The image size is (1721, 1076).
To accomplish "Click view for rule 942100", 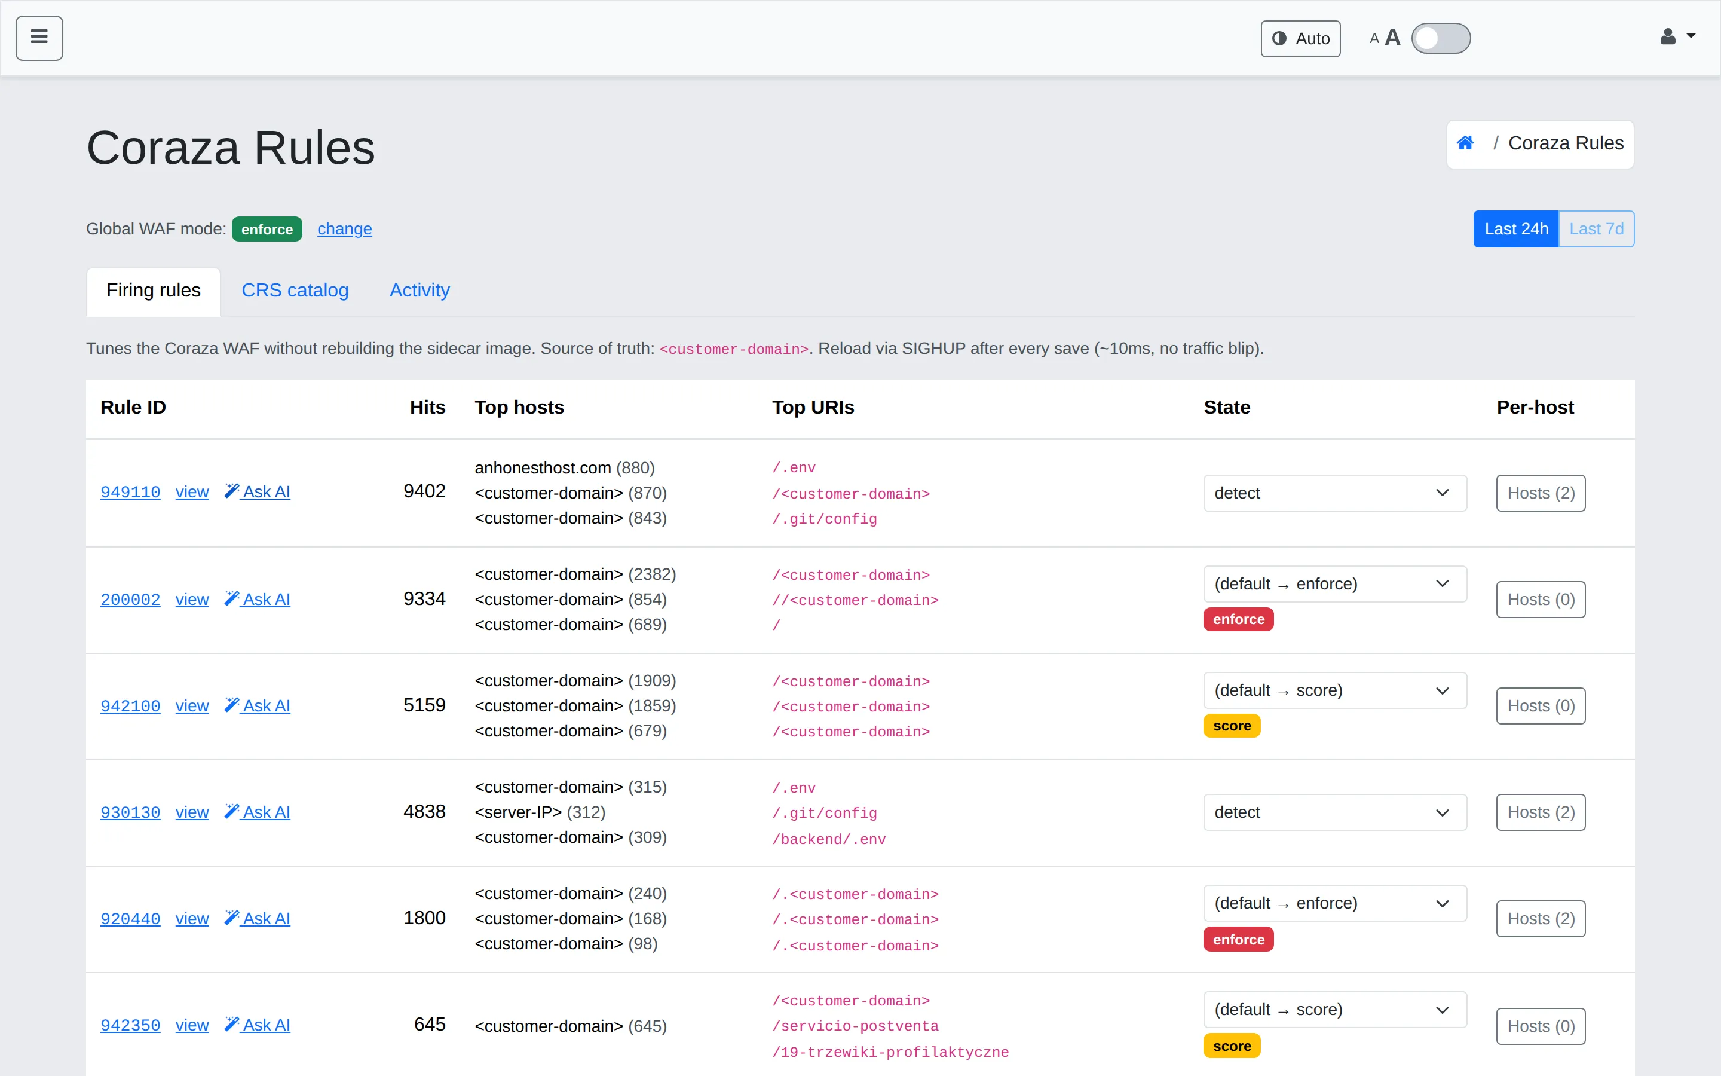I will [192, 706].
